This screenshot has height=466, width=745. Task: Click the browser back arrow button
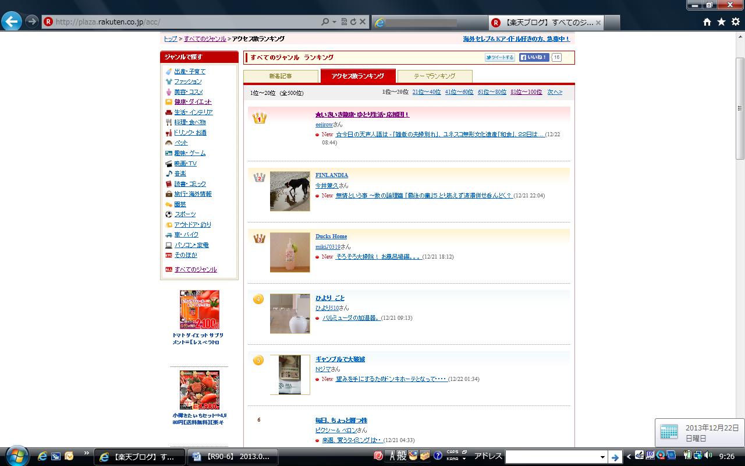(x=12, y=22)
